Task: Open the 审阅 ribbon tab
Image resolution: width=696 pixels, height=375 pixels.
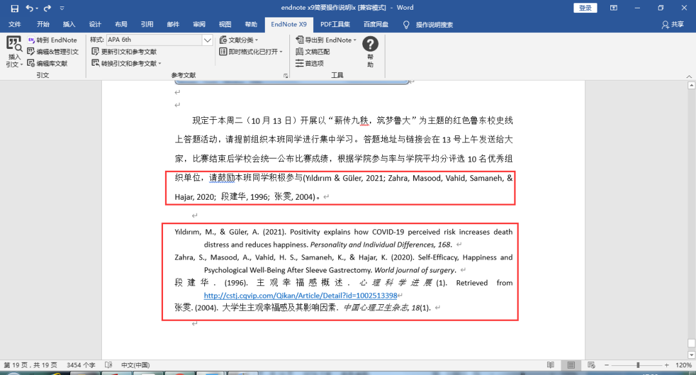Action: 199,23
